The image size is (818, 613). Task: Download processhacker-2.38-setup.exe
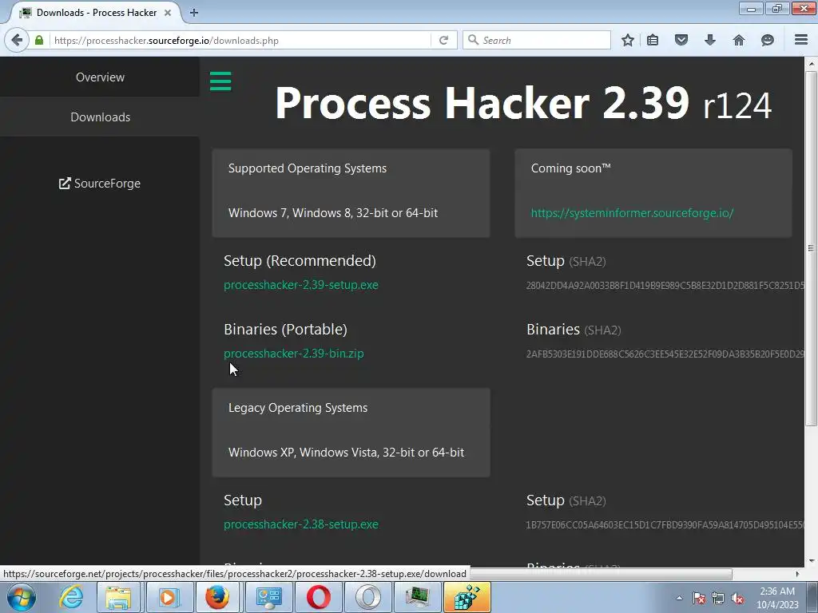pyautogui.click(x=301, y=524)
